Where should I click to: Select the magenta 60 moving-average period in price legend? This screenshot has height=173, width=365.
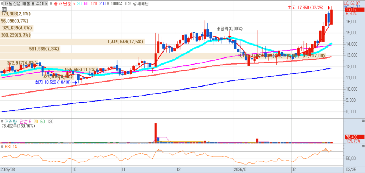point(87,3)
